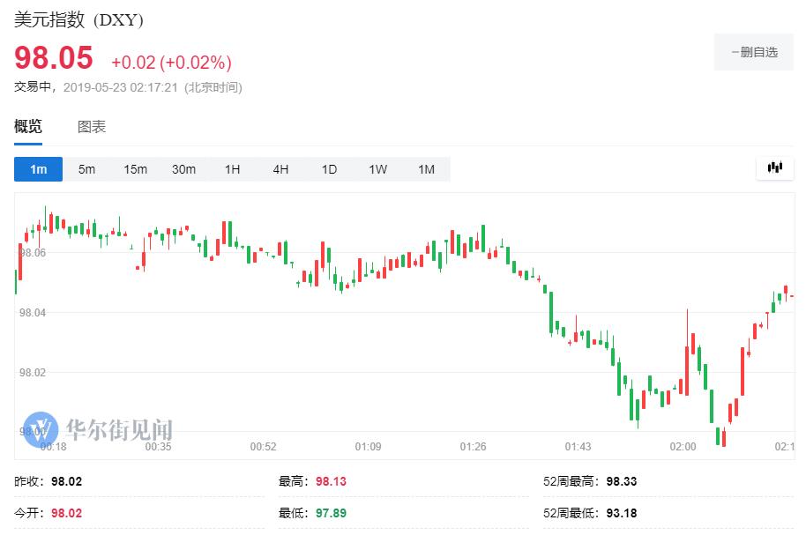Image resolution: width=806 pixels, height=535 pixels.
Task: Select the 1m interval
Action: [x=38, y=169]
